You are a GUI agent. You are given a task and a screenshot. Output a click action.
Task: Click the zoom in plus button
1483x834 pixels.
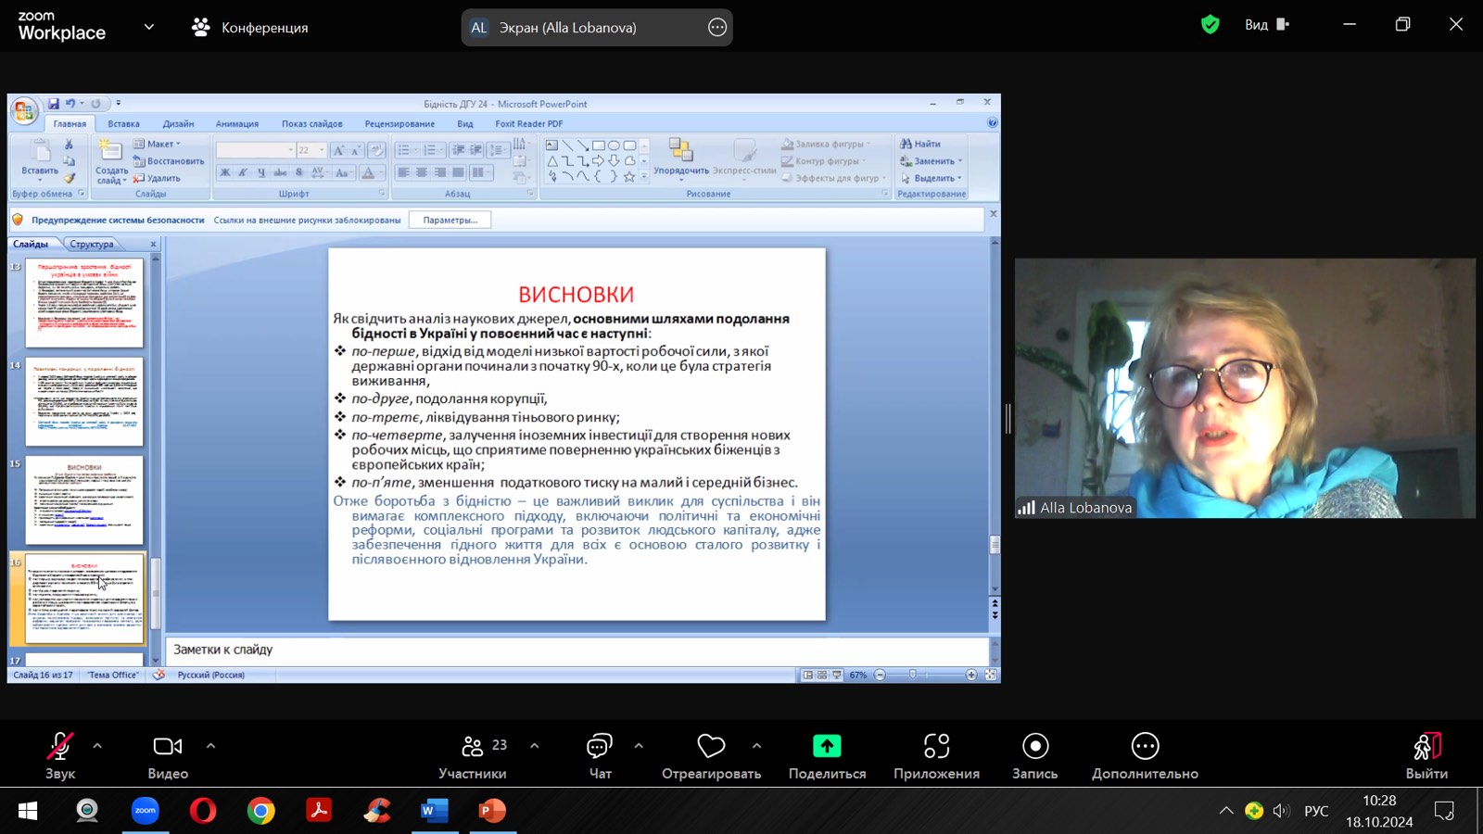pos(971,675)
